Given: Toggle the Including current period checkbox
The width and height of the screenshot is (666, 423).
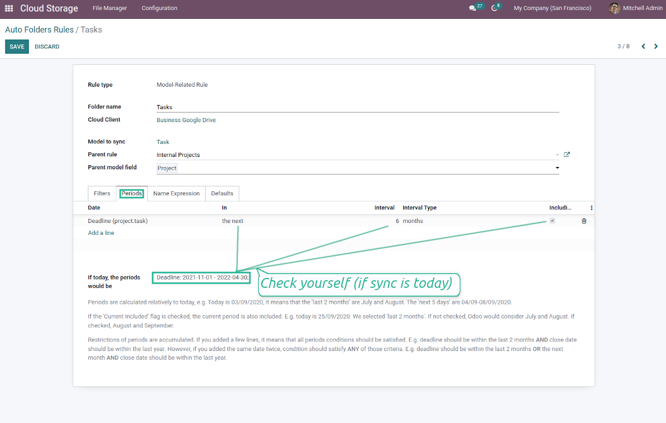Looking at the screenshot, I should [x=552, y=221].
